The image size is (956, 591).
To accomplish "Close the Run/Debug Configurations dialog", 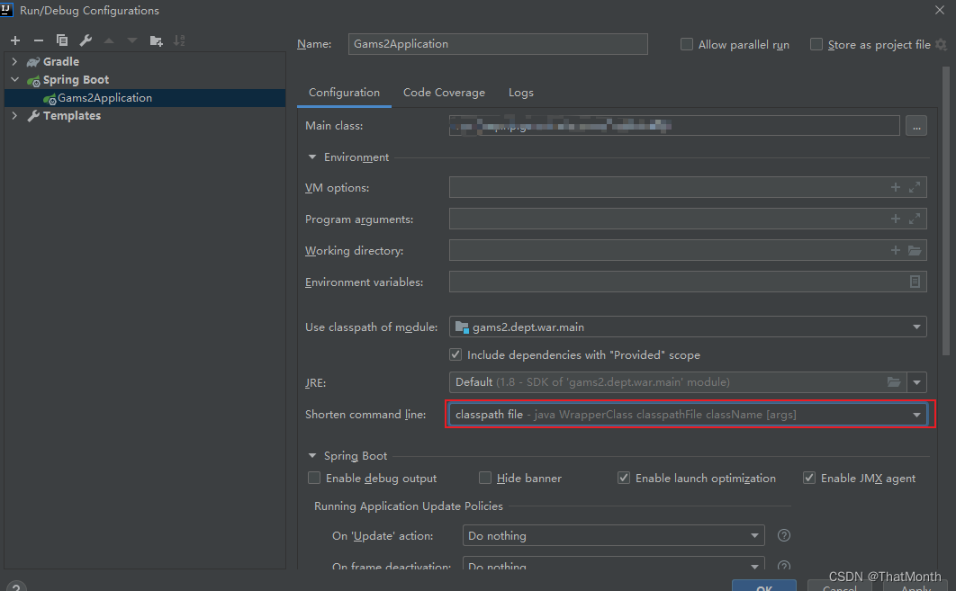I will (x=940, y=11).
